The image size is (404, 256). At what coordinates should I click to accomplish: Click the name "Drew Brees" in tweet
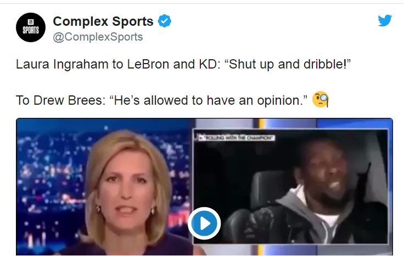click(x=68, y=100)
